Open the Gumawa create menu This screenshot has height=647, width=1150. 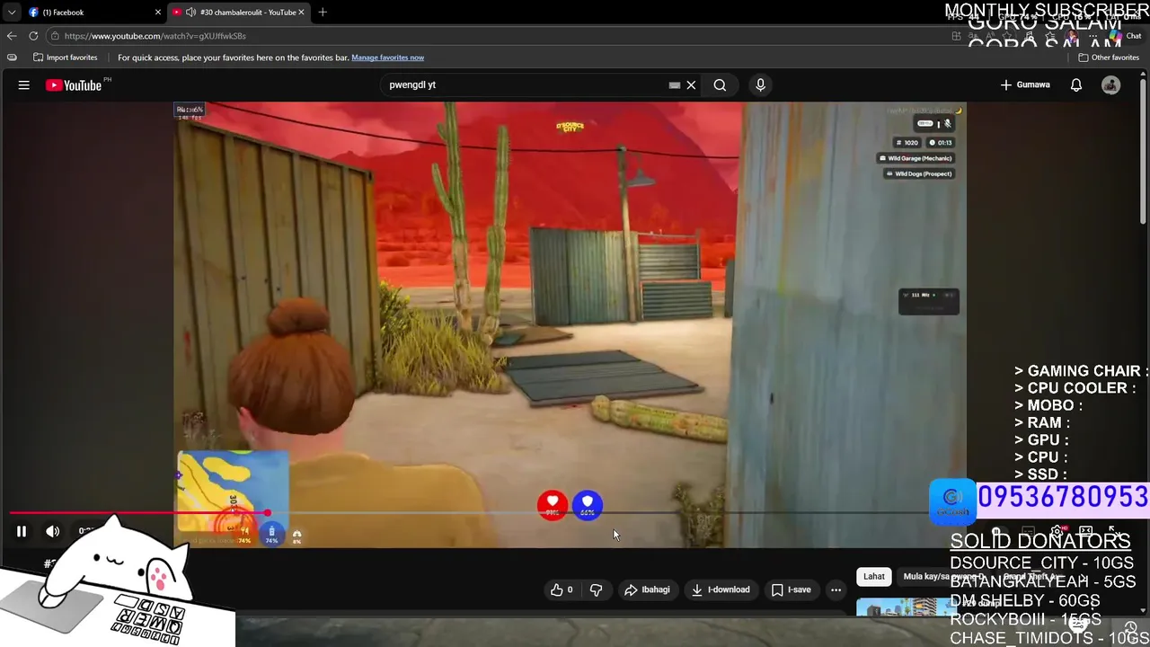1025,85
